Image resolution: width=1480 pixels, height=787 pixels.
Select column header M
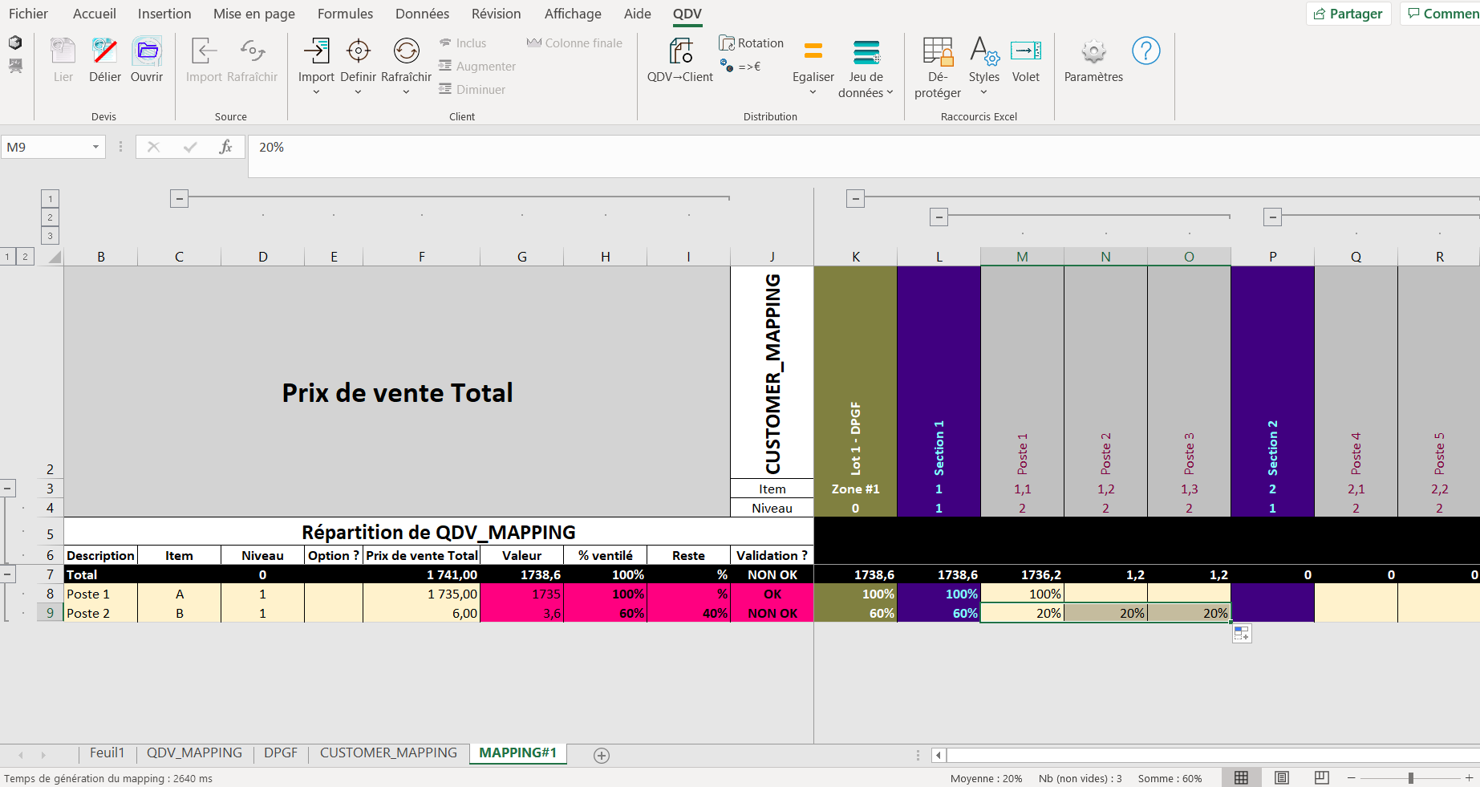pos(1022,257)
